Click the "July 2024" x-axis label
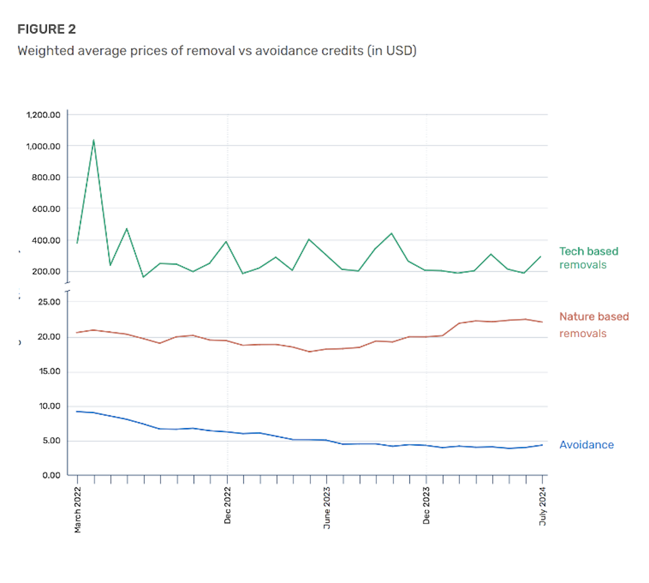 tap(542, 506)
